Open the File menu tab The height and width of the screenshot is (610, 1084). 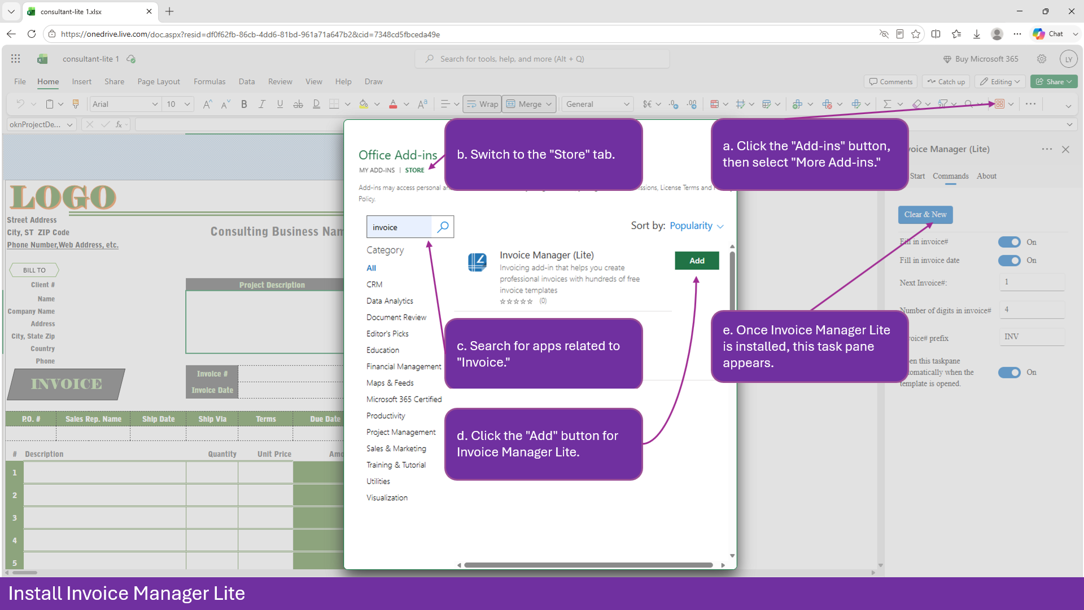coord(20,81)
